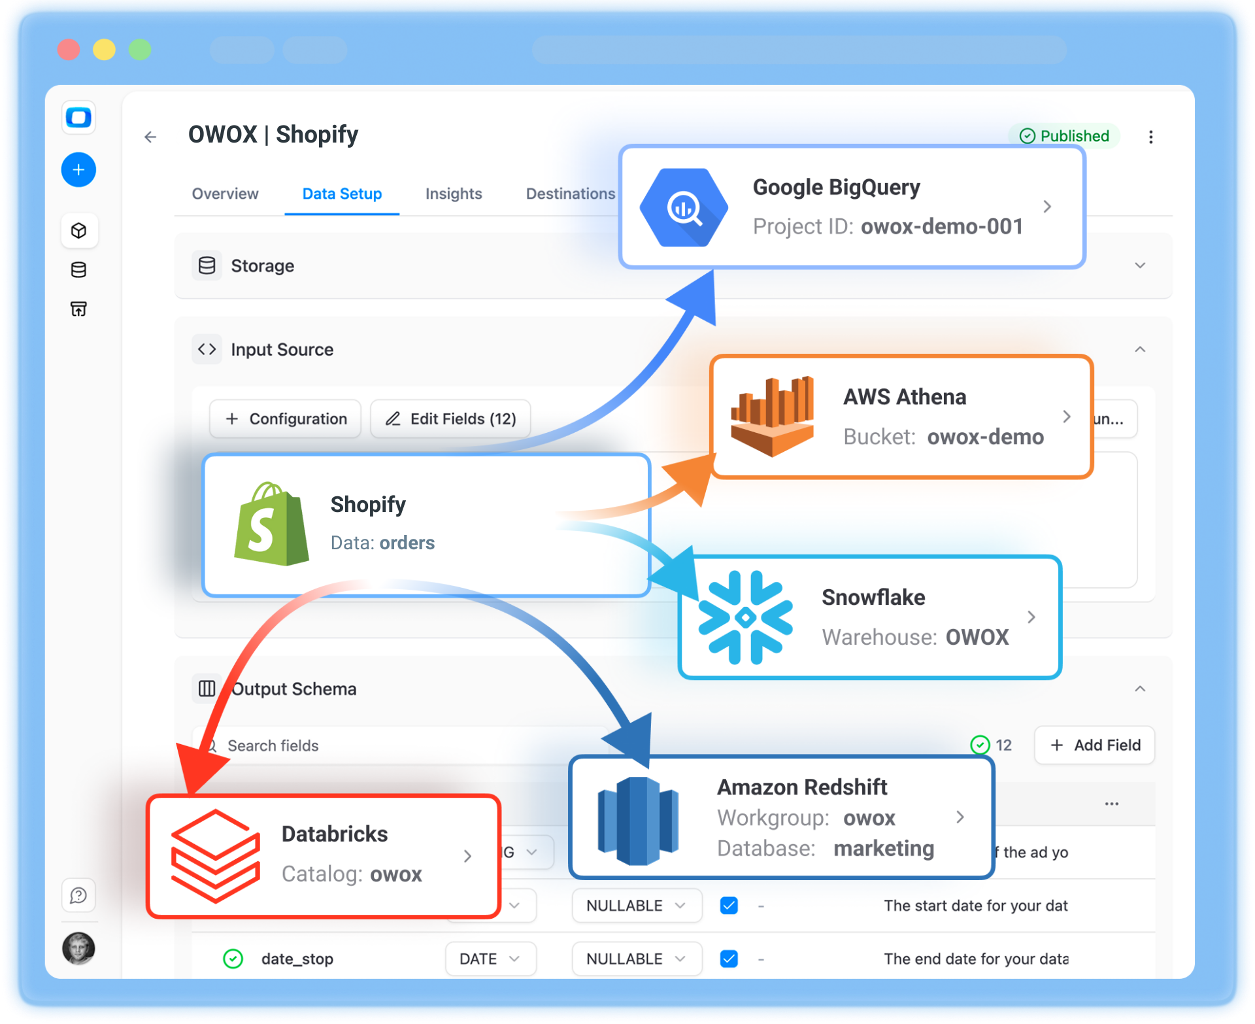The width and height of the screenshot is (1255, 1024).
Task: Check the NULLABLE checkbox on date_stop row
Action: [728, 959]
